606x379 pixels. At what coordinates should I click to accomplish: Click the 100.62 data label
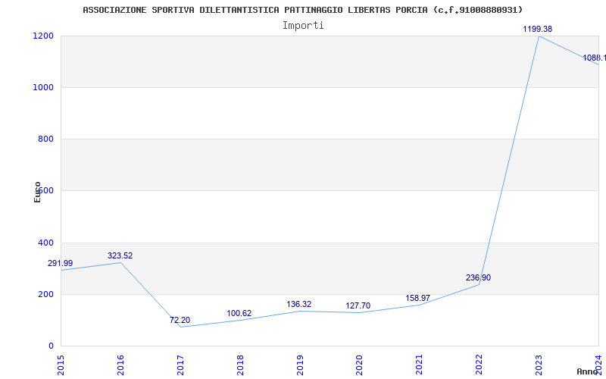click(x=239, y=313)
